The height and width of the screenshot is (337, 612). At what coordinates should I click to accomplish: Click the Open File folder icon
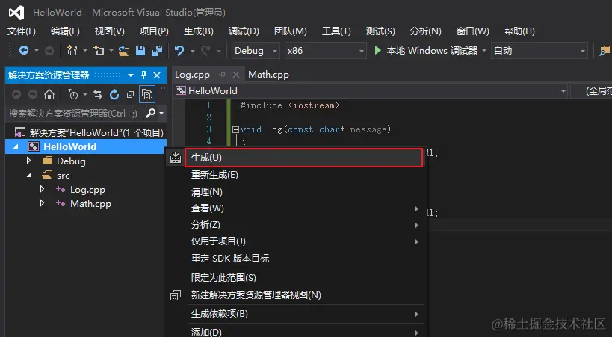pyautogui.click(x=124, y=51)
